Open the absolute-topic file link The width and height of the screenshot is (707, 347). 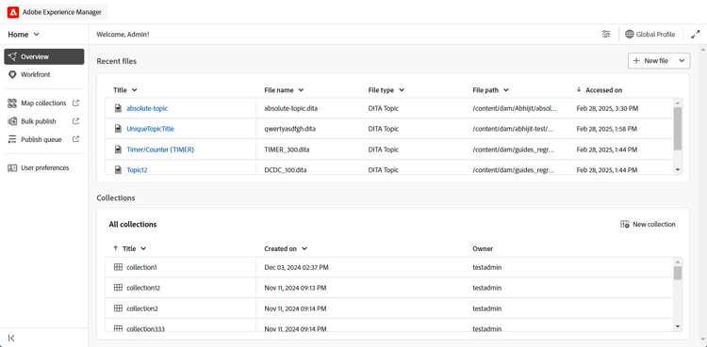147,108
